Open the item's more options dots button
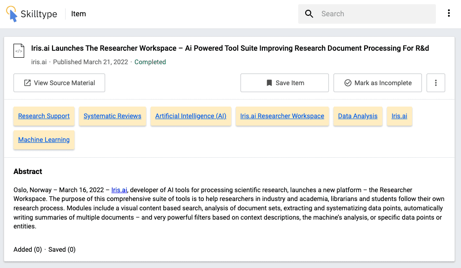 coord(436,83)
